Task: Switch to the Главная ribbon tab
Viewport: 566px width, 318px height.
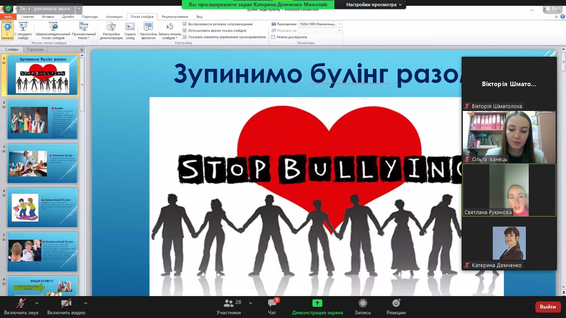Action: [x=28, y=17]
